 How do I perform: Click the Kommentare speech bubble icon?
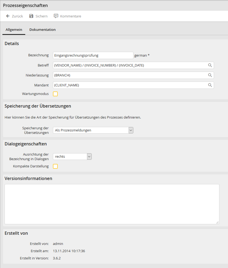56,16
